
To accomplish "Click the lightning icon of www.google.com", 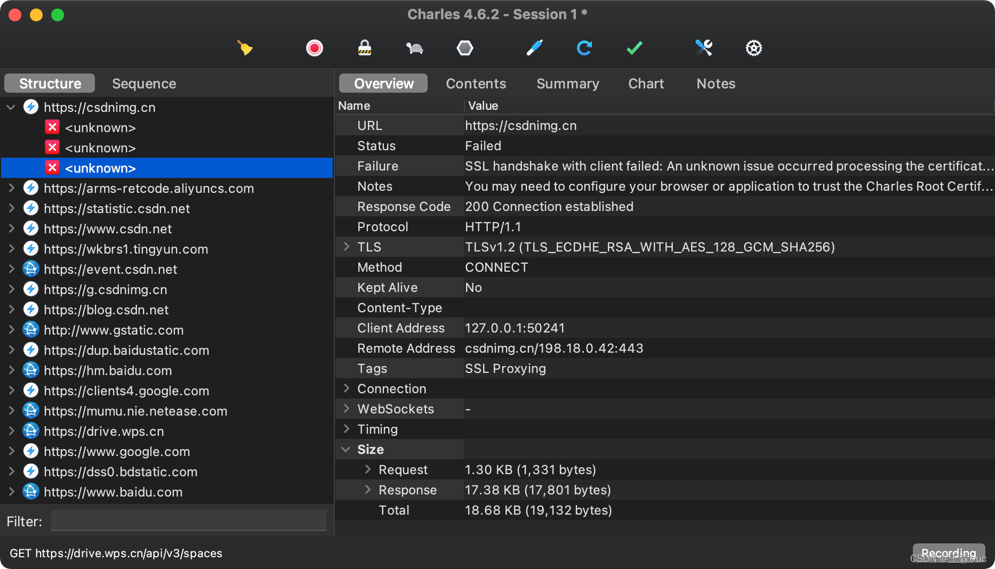I will (x=31, y=451).
